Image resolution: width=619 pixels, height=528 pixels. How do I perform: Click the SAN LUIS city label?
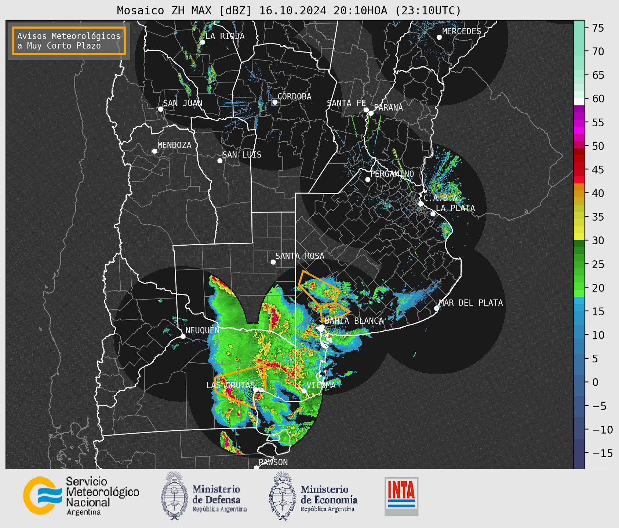(x=242, y=155)
